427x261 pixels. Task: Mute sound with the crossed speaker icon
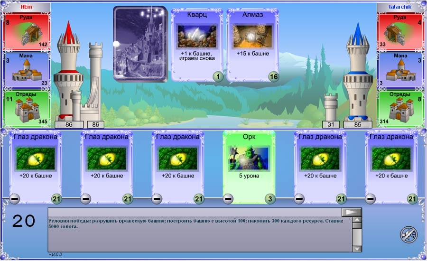coord(408,234)
